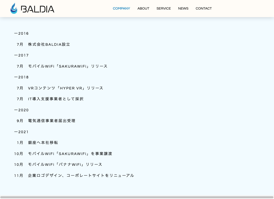The image size is (274, 199).
Task: Click the horizontal scrollbar at the bottom
Action: click(137, 197)
